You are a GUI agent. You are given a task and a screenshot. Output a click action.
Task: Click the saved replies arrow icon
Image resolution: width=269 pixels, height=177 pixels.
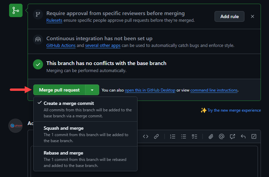click(243, 136)
